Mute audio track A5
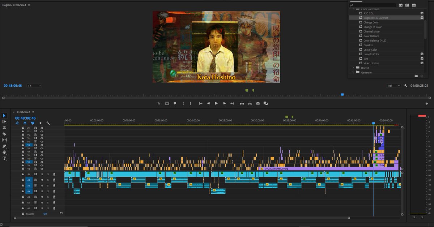Screen dimensions: 434x227 [42, 197]
